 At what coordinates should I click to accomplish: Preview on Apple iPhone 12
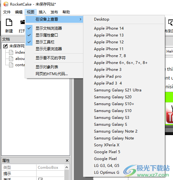pyautogui.click(x=124, y=42)
